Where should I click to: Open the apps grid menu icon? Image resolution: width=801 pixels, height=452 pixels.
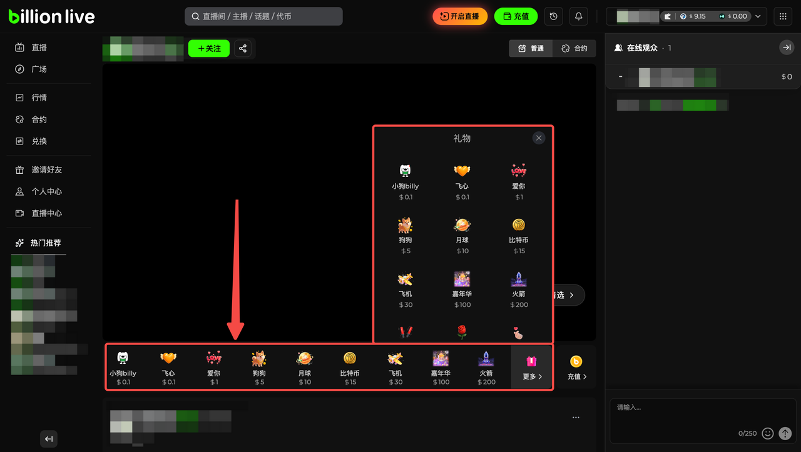pyautogui.click(x=783, y=16)
